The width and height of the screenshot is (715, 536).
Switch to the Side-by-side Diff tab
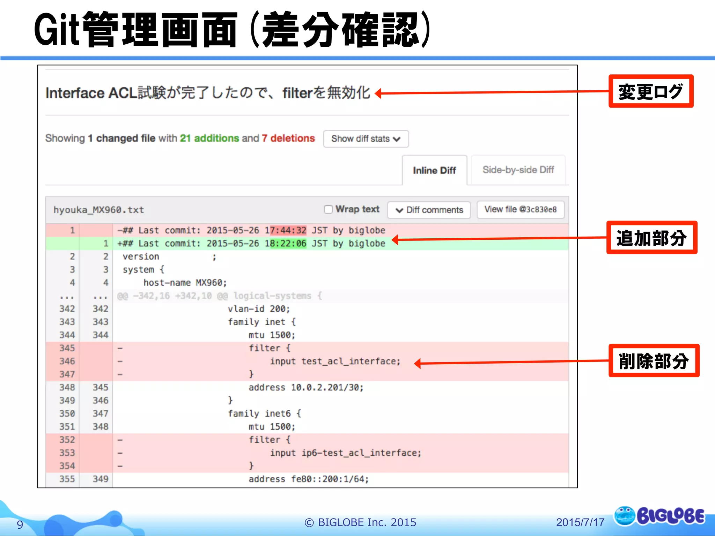pos(518,170)
